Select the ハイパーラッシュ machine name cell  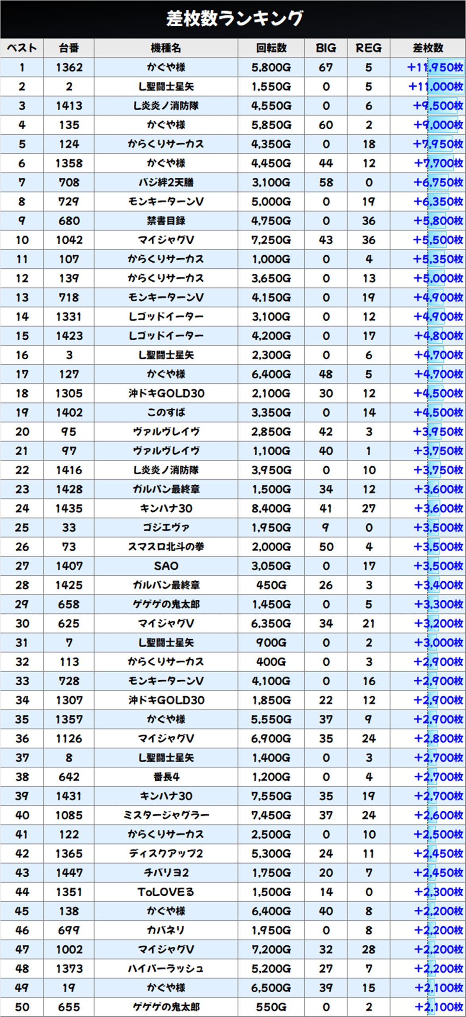(166, 969)
